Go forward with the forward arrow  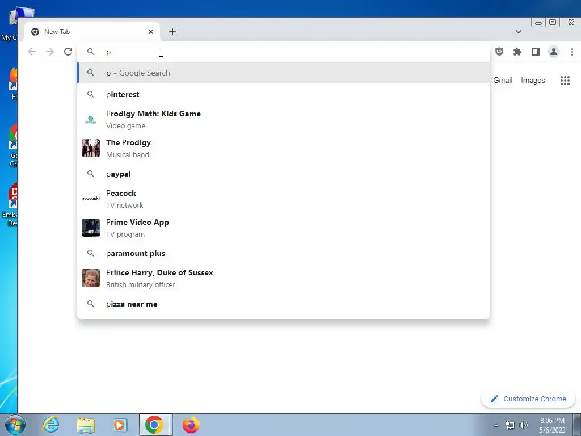(x=50, y=52)
